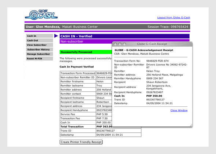Click the Troy value cell
The image size is (216, 154).
coord(104,85)
